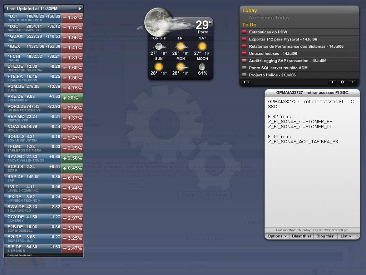The width and height of the screenshot is (366, 275).
Task: Open the Options dropdown on the sticky note
Action: [x=276, y=236]
